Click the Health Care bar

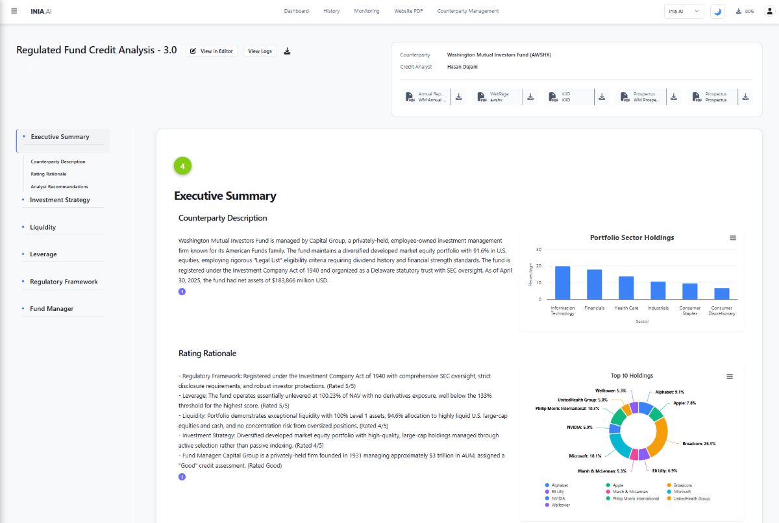(x=626, y=288)
